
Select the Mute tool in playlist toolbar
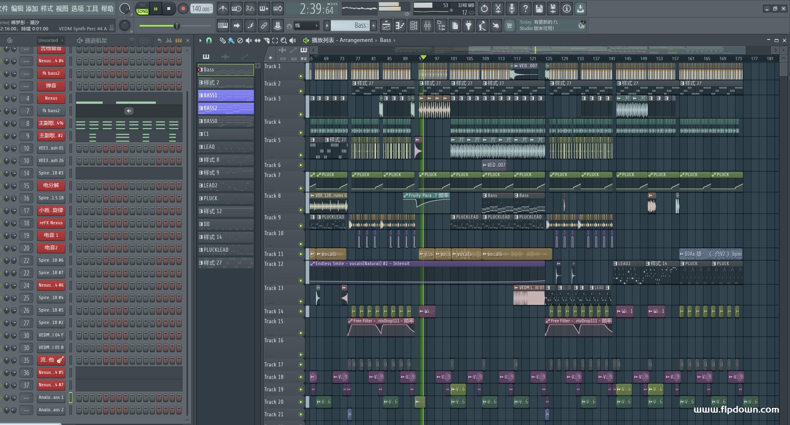tap(249, 40)
